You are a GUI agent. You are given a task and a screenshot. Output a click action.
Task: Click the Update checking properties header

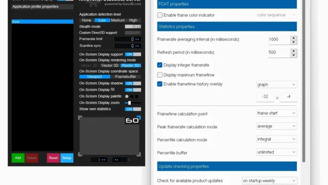coord(227,166)
